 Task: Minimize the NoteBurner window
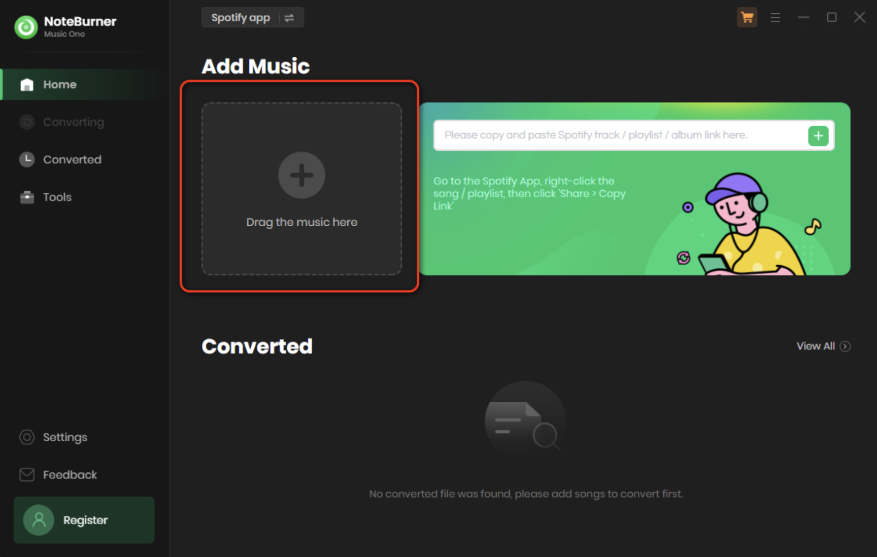(x=804, y=18)
